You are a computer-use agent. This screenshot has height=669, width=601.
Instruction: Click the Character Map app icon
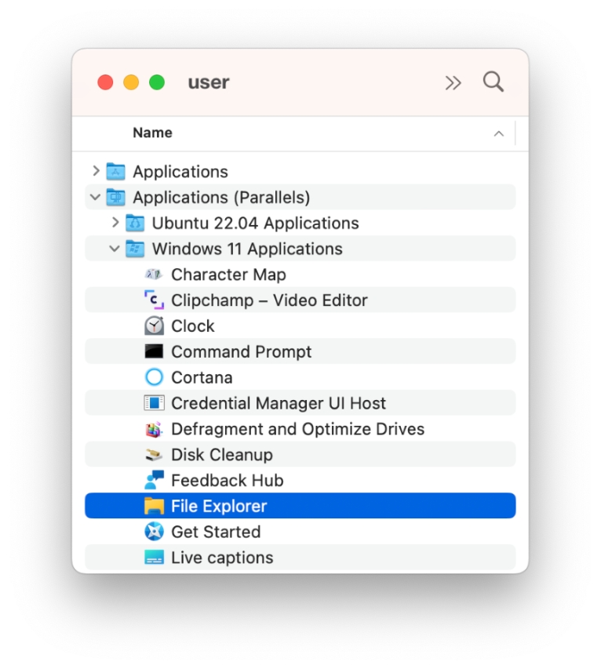click(x=154, y=275)
